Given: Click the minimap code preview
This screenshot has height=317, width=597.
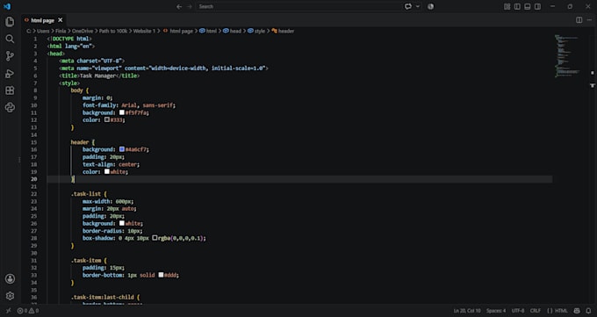Looking at the screenshot, I should 567,56.
